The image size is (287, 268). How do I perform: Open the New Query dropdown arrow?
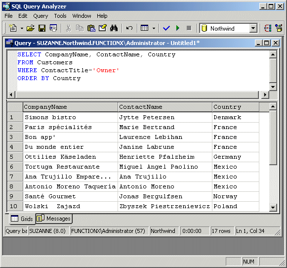click(x=22, y=28)
